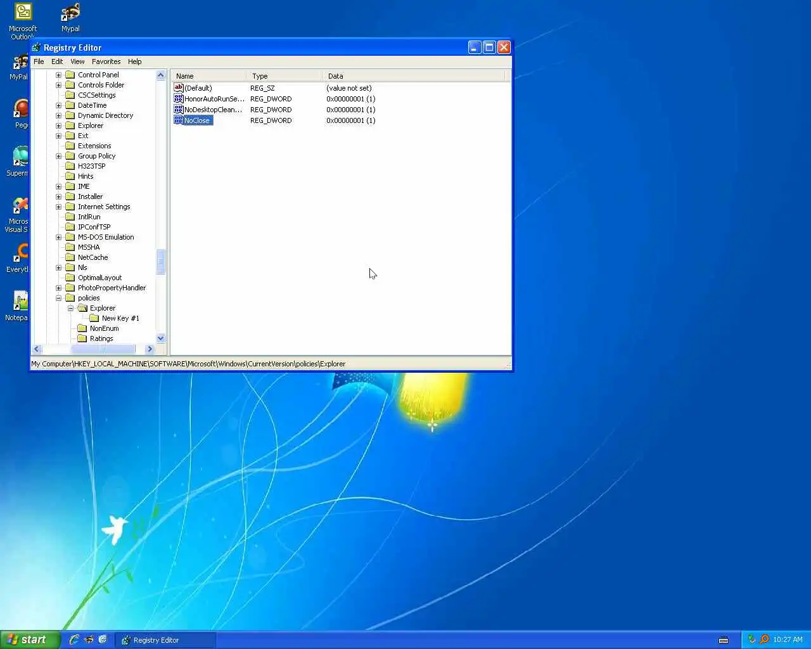Open the Favorites menu
Image resolution: width=811 pixels, height=649 pixels.
coord(106,61)
